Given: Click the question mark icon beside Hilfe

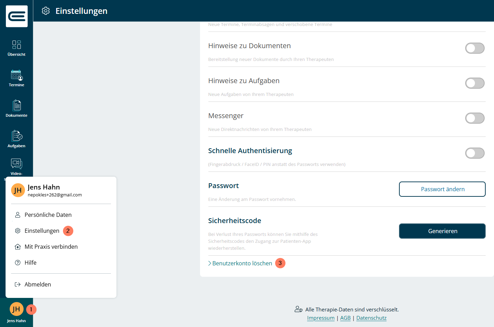Looking at the screenshot, I should click(x=18, y=263).
